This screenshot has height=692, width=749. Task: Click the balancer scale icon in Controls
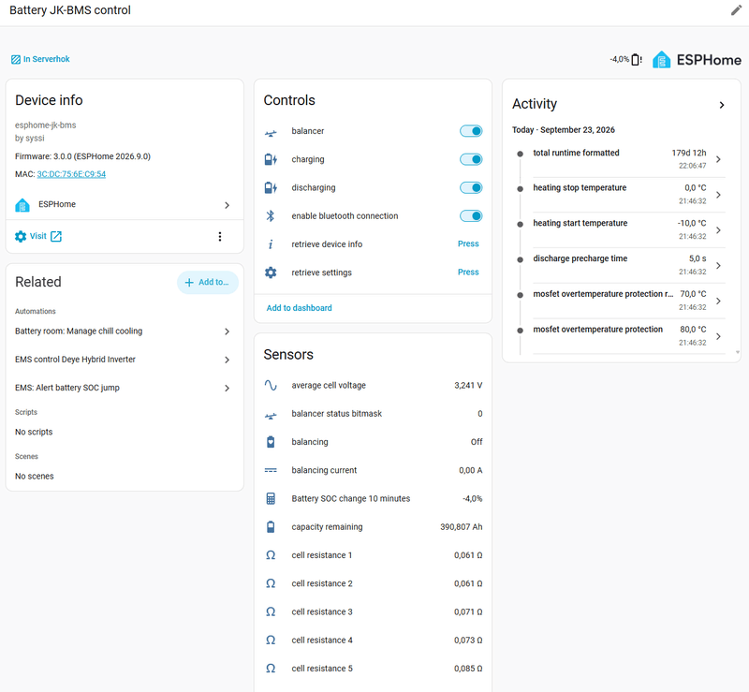click(271, 132)
